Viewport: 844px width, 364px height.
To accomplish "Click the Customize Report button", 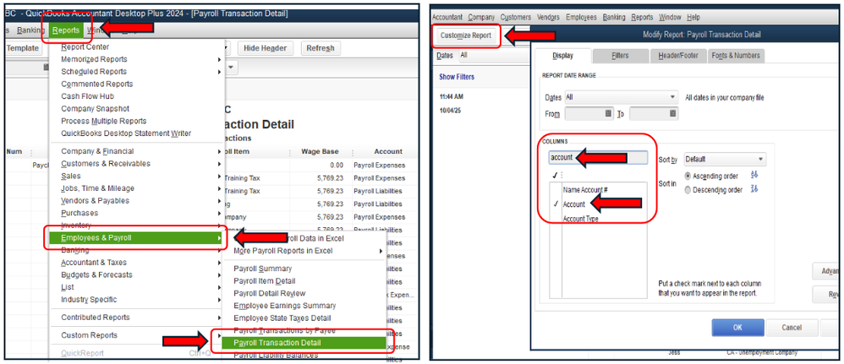I will (466, 35).
